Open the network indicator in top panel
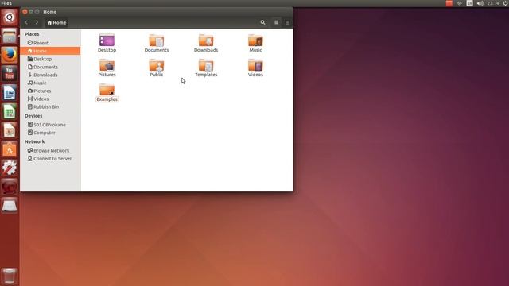Image resolution: width=509 pixels, height=286 pixels. [460, 3]
